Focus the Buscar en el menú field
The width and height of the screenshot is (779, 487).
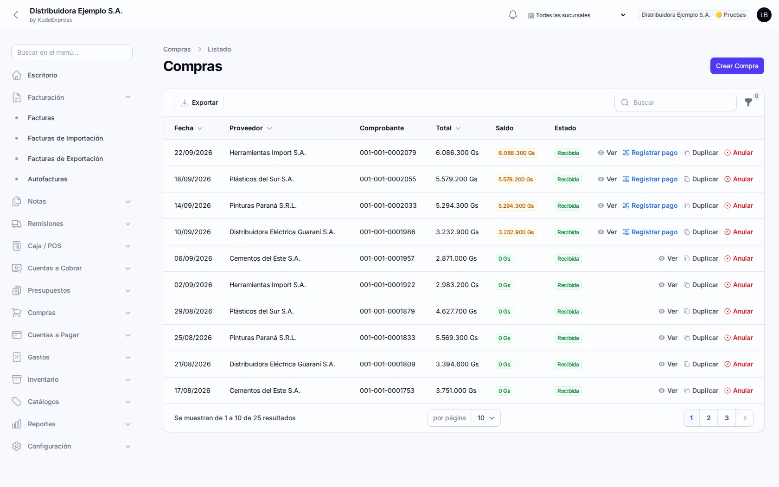(72, 52)
